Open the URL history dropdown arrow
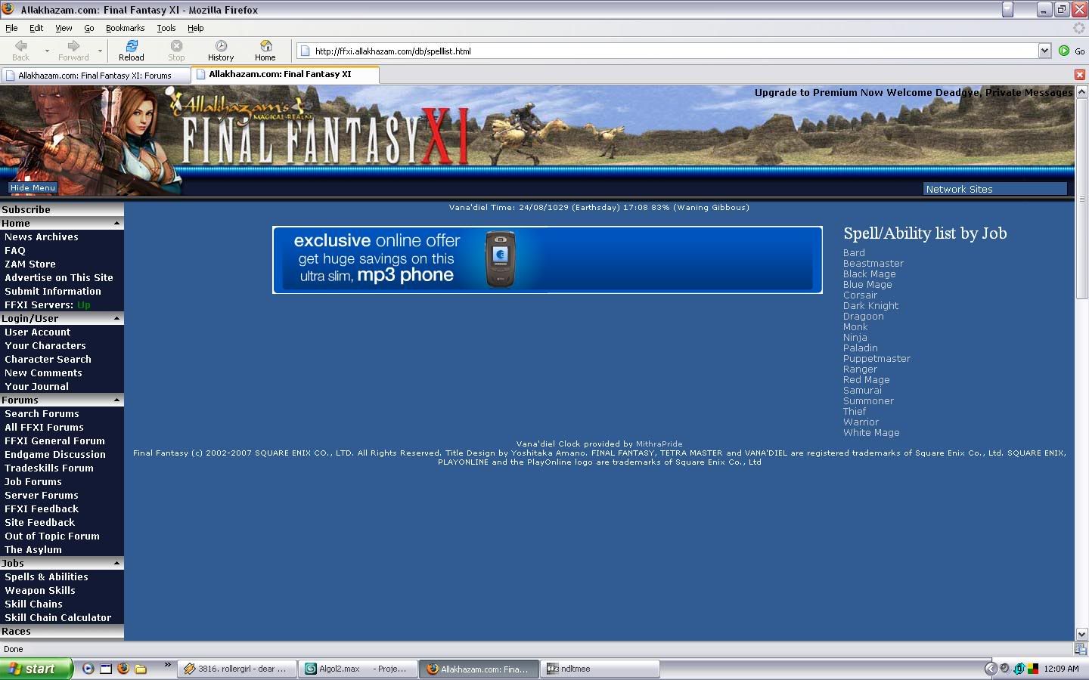 point(1044,51)
